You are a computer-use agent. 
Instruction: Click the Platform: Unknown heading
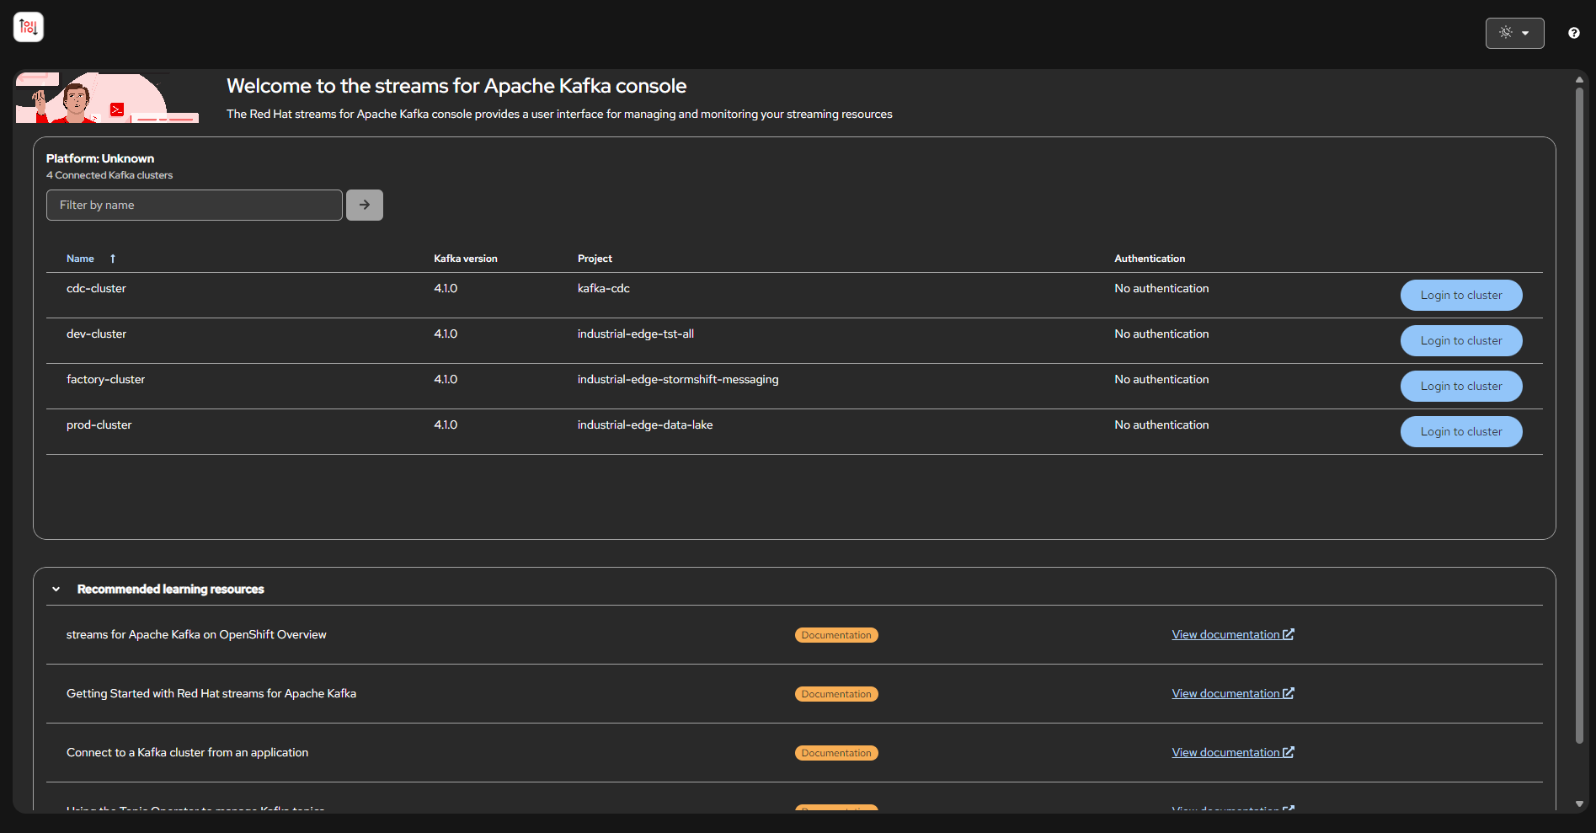(100, 158)
